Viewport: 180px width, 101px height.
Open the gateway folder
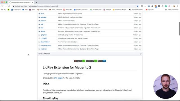[44, 17]
